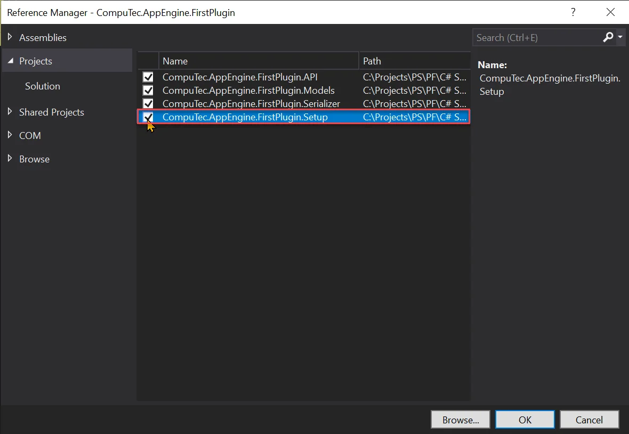Screen dimensions: 629x434
Task: Open the Help question mark icon
Action: (573, 12)
